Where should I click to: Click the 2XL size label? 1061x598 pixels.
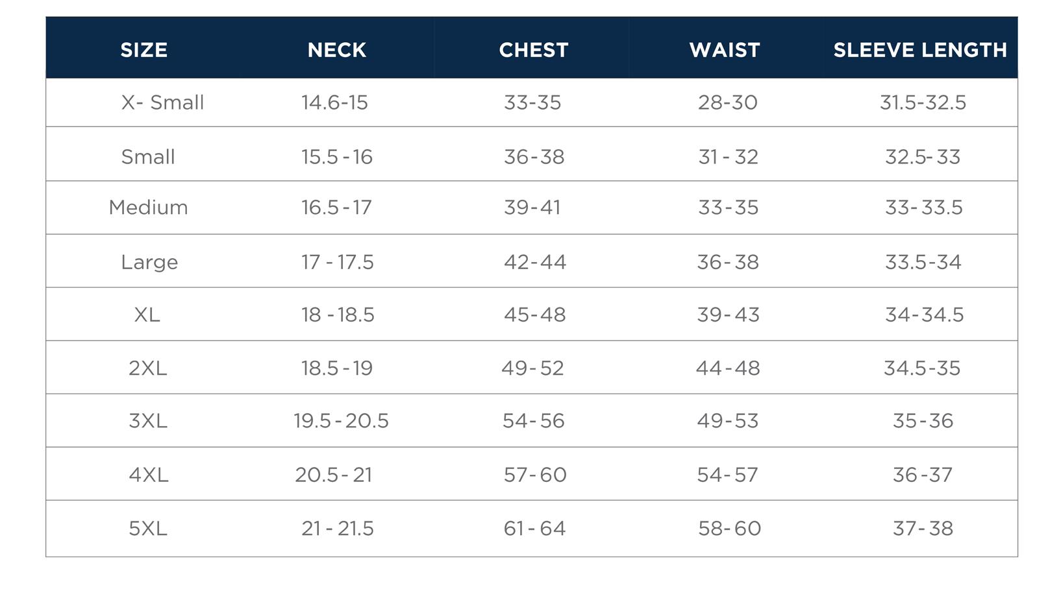147,368
